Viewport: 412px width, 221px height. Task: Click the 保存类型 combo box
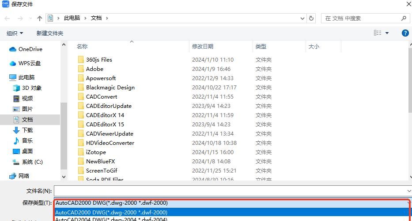point(232,203)
